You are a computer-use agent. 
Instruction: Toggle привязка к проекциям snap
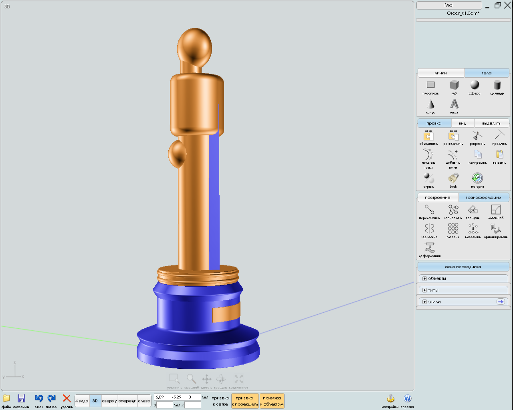tap(245, 401)
